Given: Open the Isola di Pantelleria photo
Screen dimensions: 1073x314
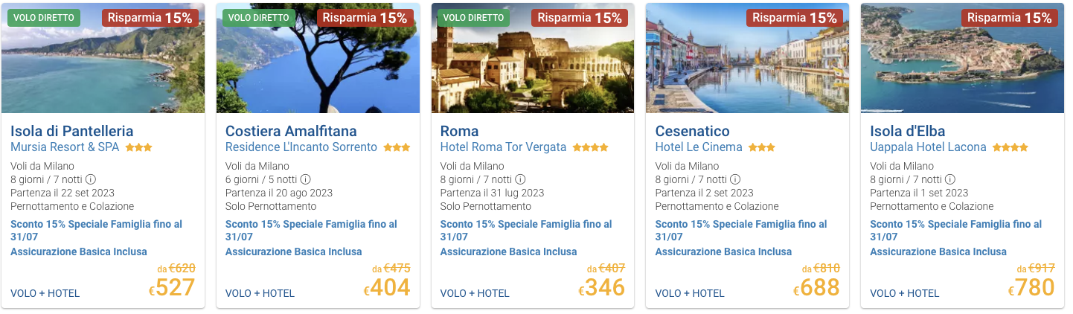Looking at the screenshot, I should click(103, 58).
